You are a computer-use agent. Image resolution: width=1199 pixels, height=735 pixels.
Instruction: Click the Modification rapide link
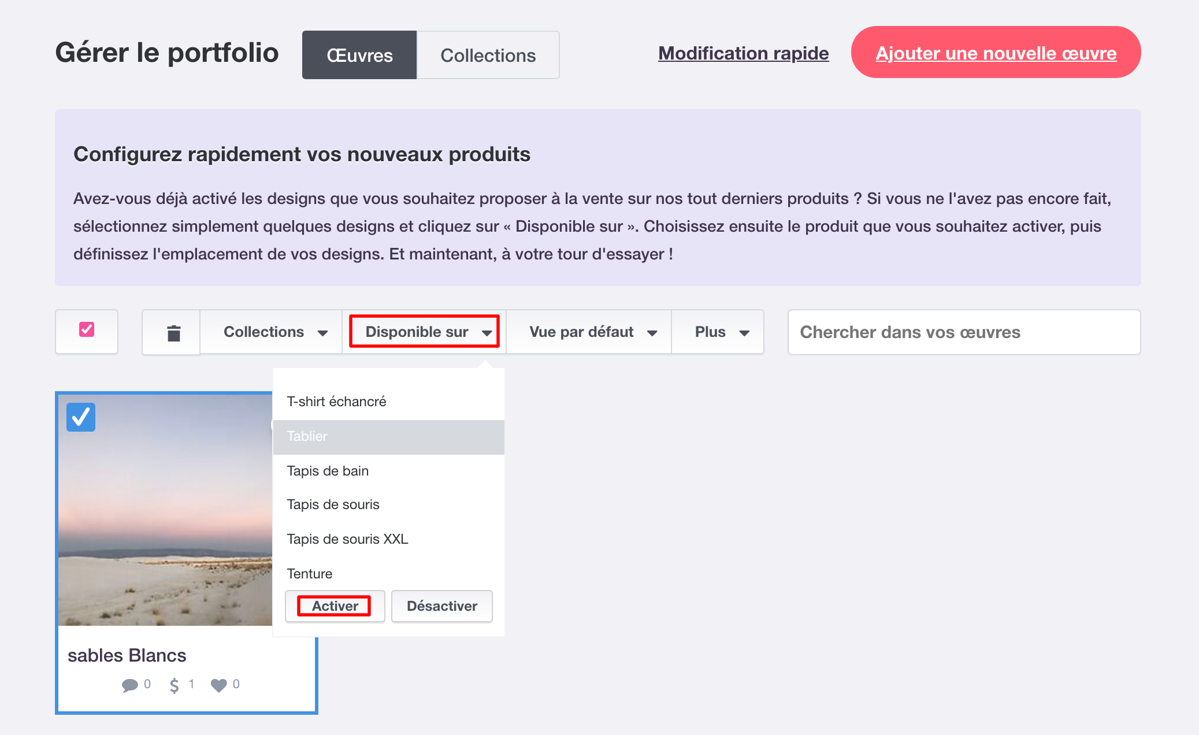(743, 53)
